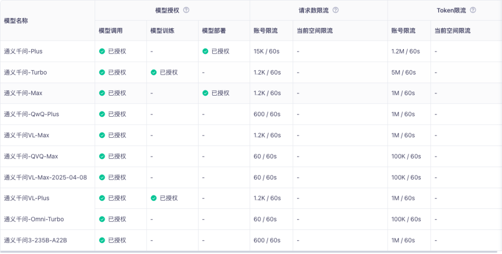Screen dimensions: 502x254
Task: Click the 1.2M / 60s token limit value
Action: [405, 51]
